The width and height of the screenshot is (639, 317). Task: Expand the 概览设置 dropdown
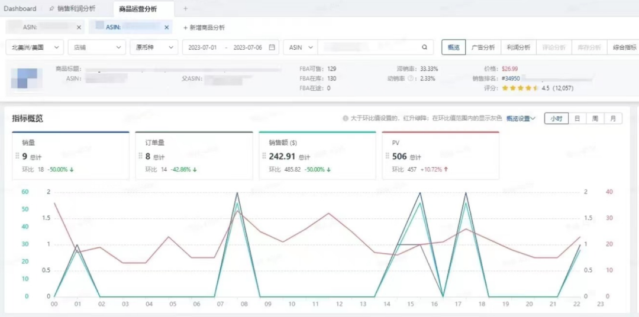pyautogui.click(x=521, y=119)
